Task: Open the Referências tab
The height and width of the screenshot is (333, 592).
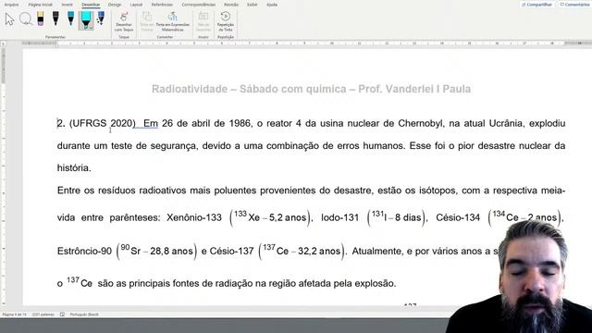Action: point(163,5)
